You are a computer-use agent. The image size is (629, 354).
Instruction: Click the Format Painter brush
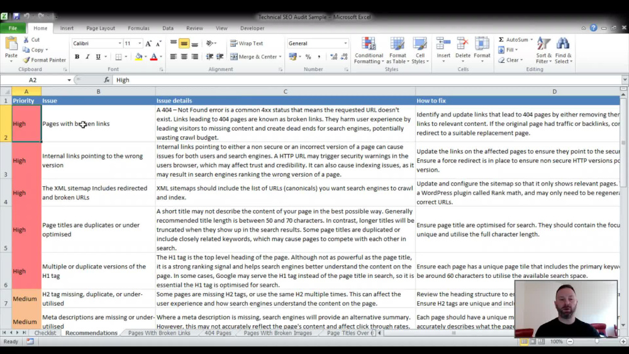click(44, 60)
